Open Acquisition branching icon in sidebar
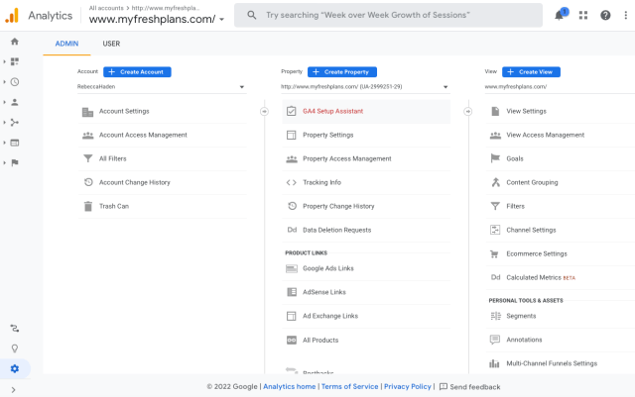The height and width of the screenshot is (397, 635). [15, 123]
